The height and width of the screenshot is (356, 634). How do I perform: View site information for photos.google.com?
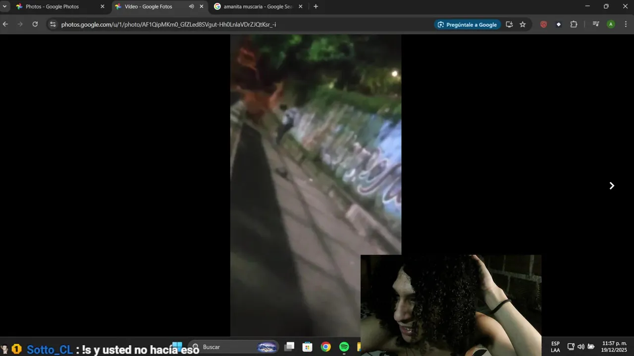(53, 24)
